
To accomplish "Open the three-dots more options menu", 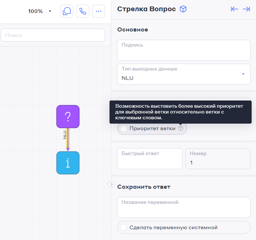I will (x=99, y=11).
